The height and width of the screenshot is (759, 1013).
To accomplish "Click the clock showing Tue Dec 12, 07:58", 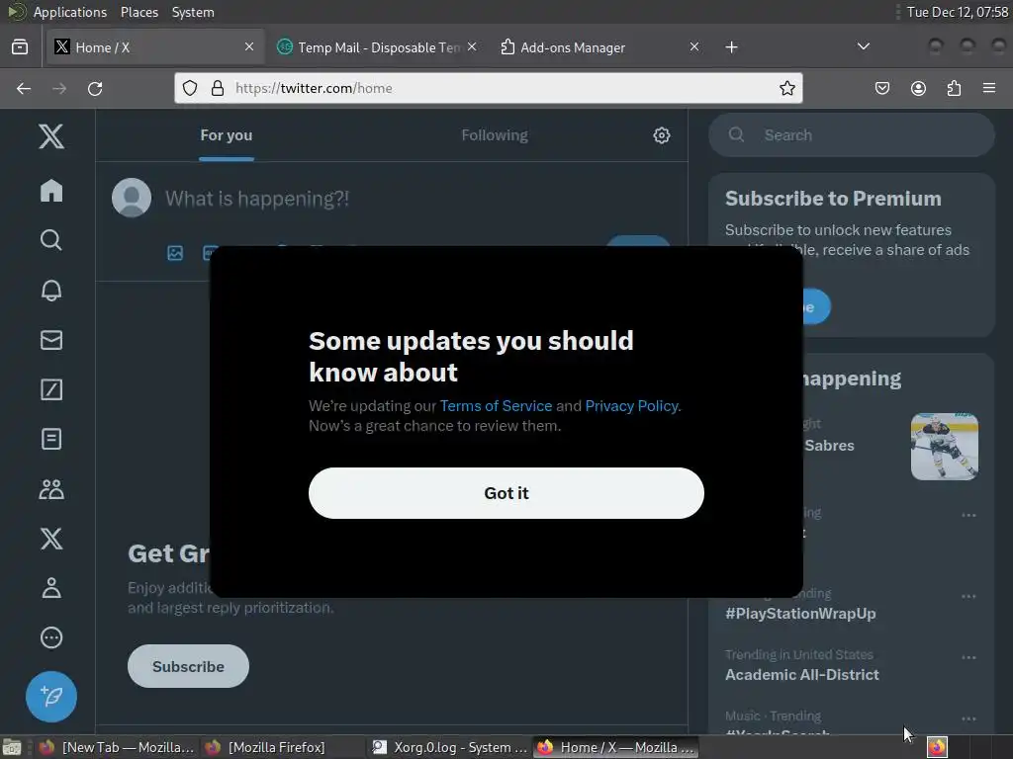I will coord(958,12).
